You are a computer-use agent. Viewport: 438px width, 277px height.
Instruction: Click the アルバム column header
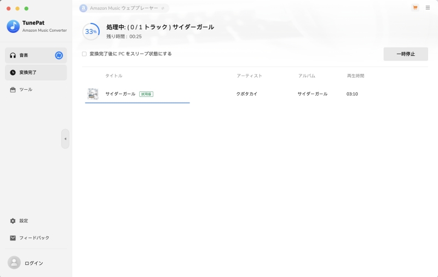tap(307, 76)
